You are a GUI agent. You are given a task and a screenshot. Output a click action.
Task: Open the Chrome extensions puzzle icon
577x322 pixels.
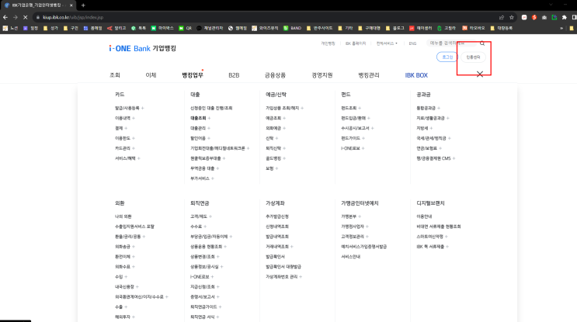(564, 17)
